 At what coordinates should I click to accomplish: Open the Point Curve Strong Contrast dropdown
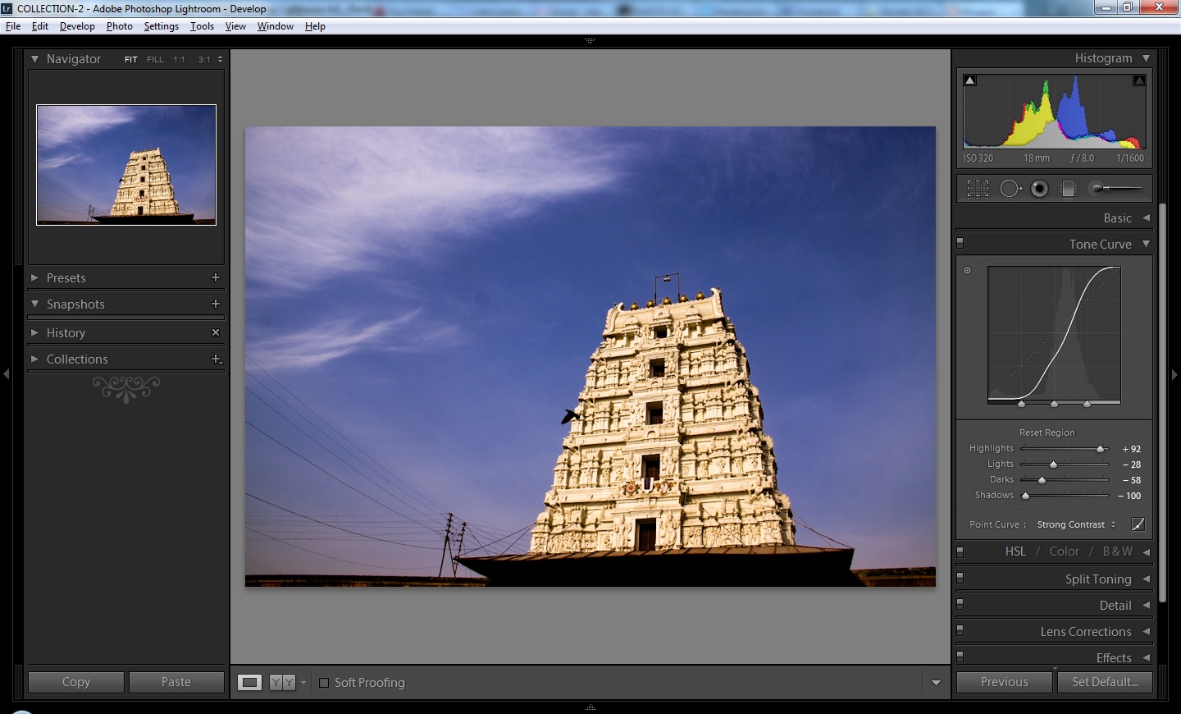point(1075,524)
